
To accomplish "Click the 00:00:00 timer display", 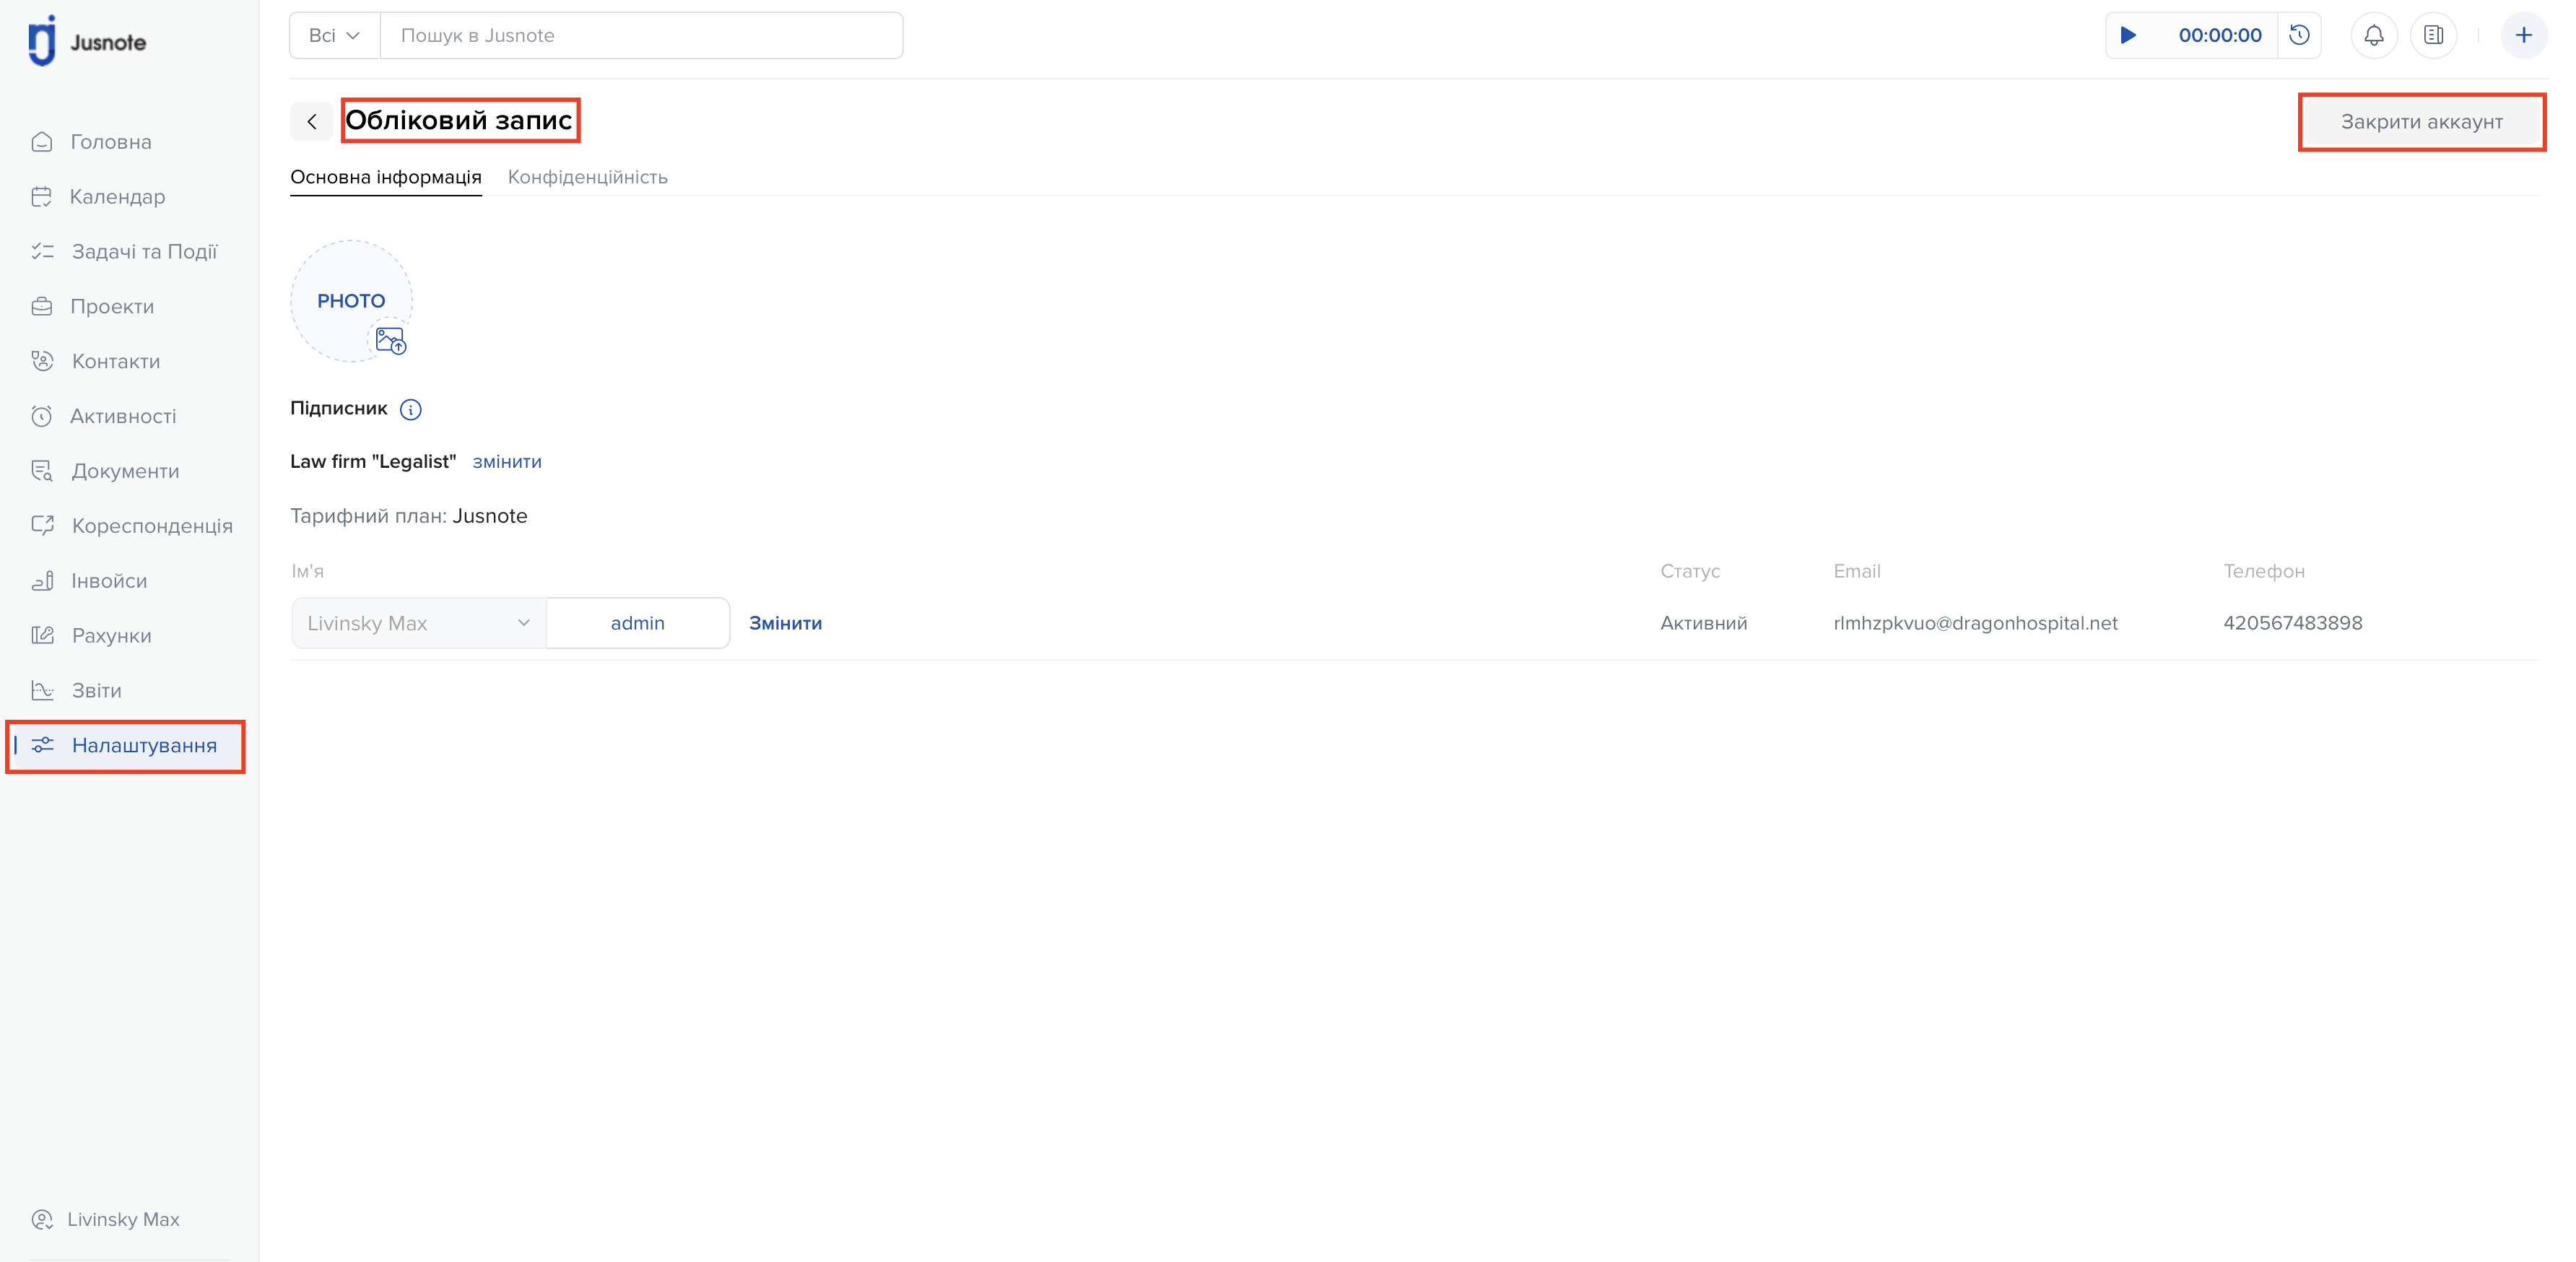I will pyautogui.click(x=2220, y=35).
